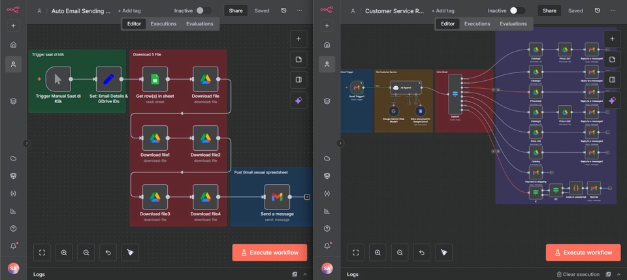Click 'Add tag' beside Auto Email Sending title
Viewport: 627px width, 280px height.
click(x=129, y=10)
